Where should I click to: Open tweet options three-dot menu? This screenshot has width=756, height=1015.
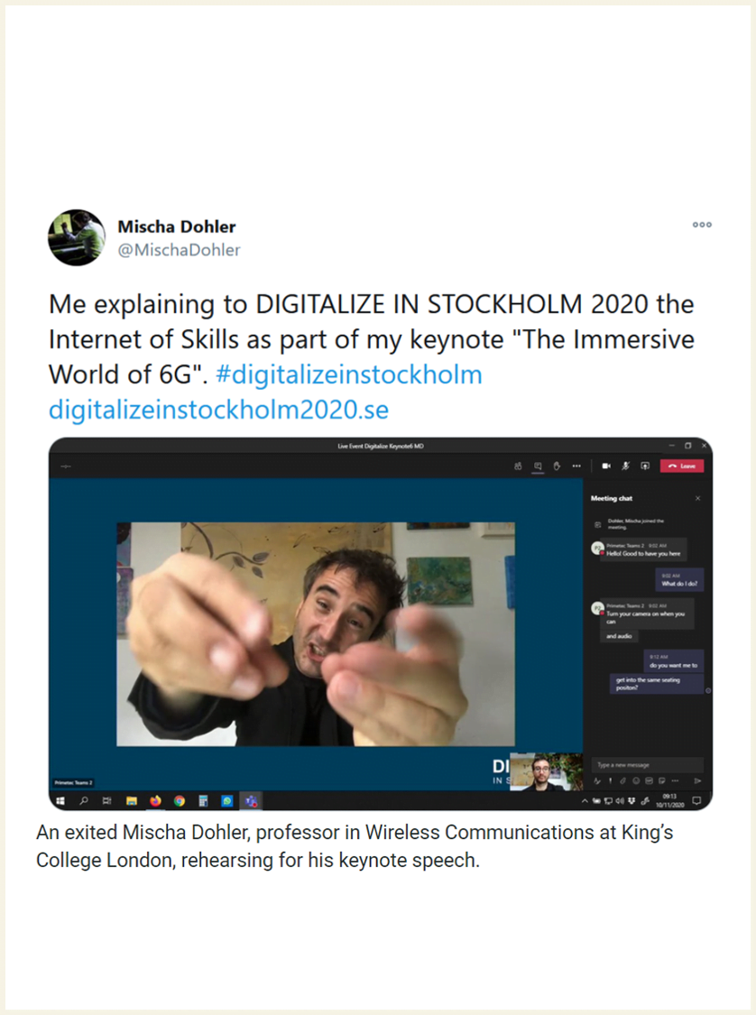click(702, 225)
